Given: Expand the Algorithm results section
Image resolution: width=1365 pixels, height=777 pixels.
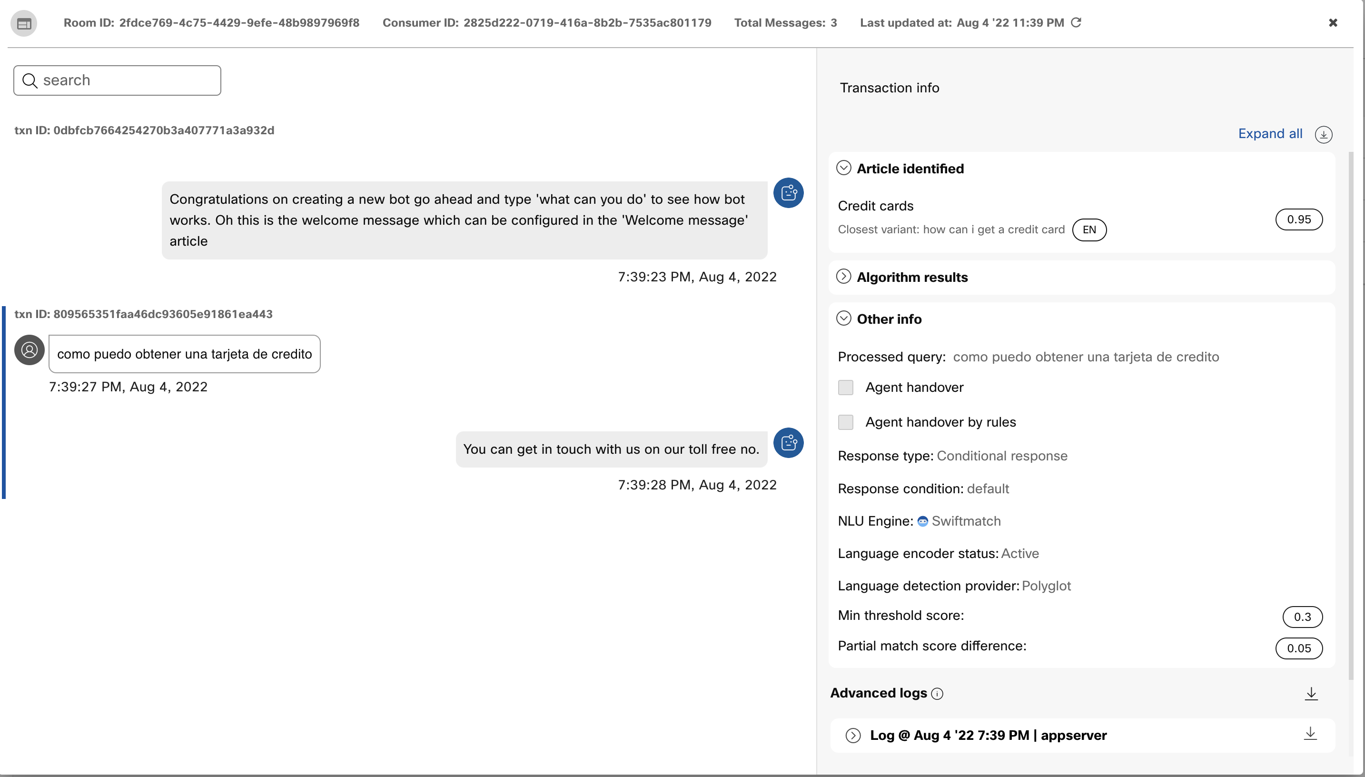Looking at the screenshot, I should point(843,277).
